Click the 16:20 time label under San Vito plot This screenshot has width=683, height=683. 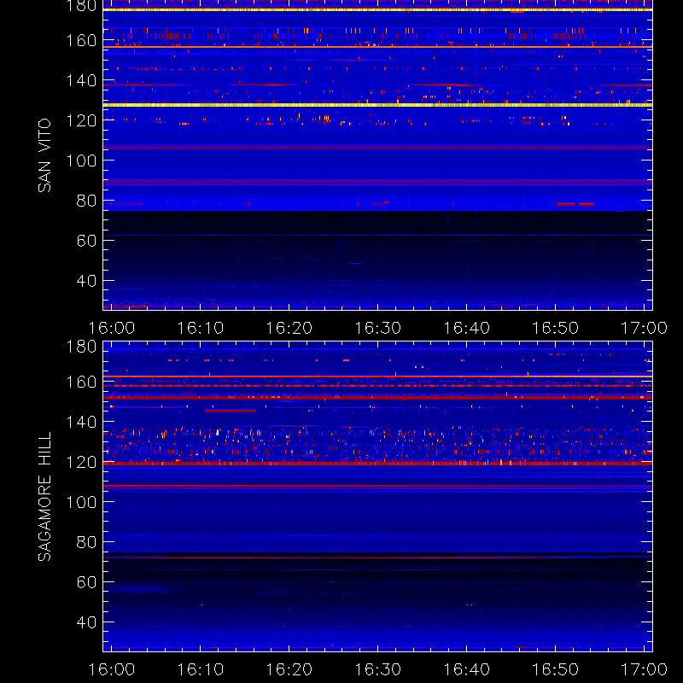(289, 328)
